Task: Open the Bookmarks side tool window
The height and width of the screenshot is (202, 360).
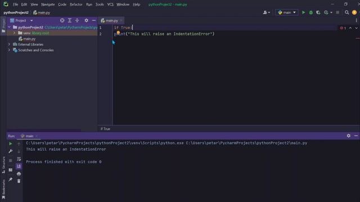Action: [3, 189]
